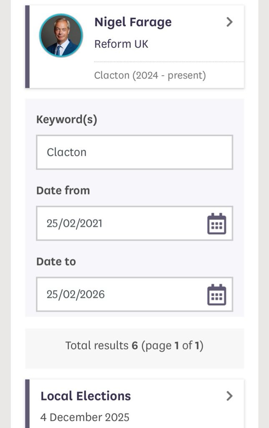Screen dimensions: 269x428
Task: Expand the Nigel Farage card chevron
Action: pyautogui.click(x=229, y=22)
